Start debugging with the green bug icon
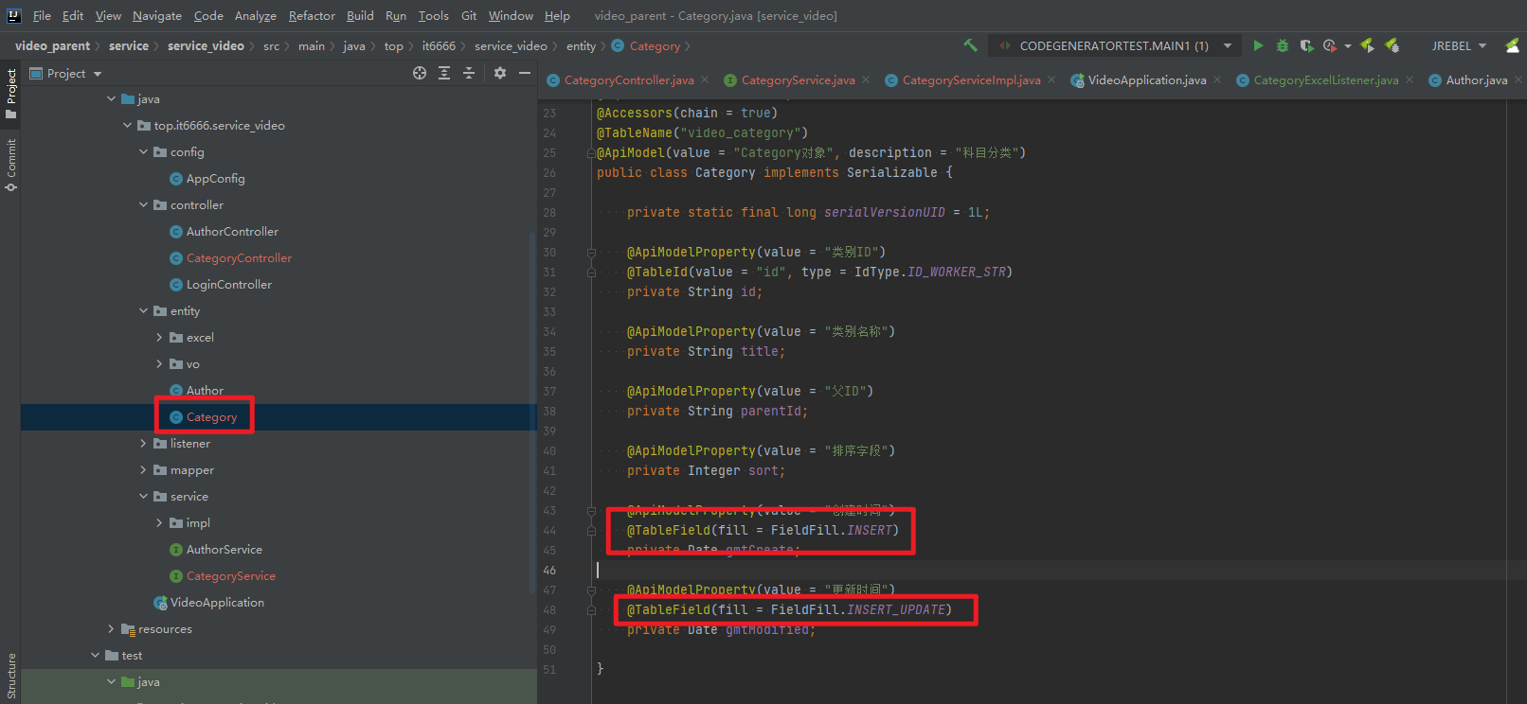Image resolution: width=1527 pixels, height=704 pixels. 1283,45
